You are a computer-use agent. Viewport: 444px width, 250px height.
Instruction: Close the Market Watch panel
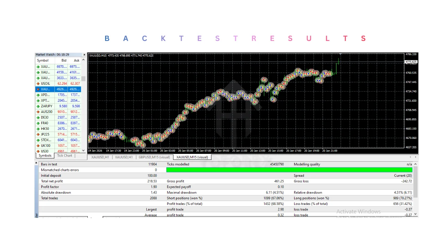pyautogui.click(x=84, y=55)
